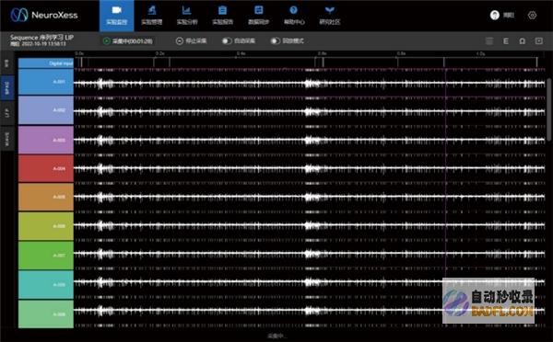Open the microscope-icon experiment management tab
This screenshot has height=342, width=553.
[152, 16]
